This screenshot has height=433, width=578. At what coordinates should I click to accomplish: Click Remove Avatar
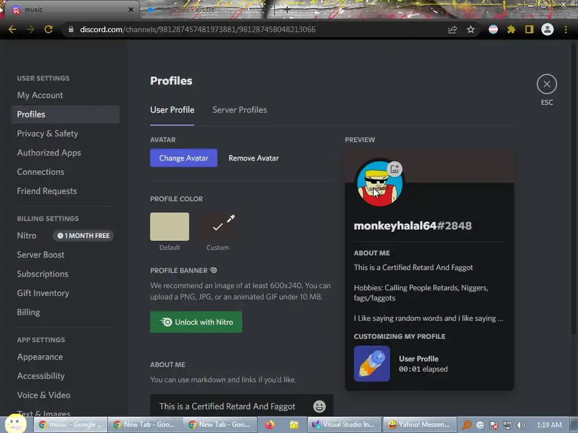[253, 158]
